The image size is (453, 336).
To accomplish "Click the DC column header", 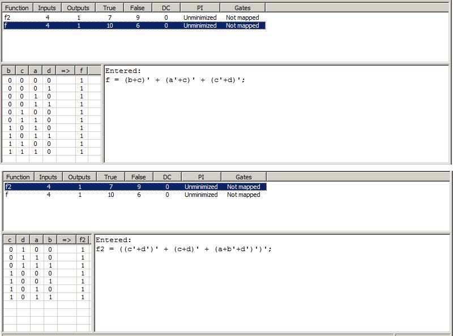I will tap(166, 7).
